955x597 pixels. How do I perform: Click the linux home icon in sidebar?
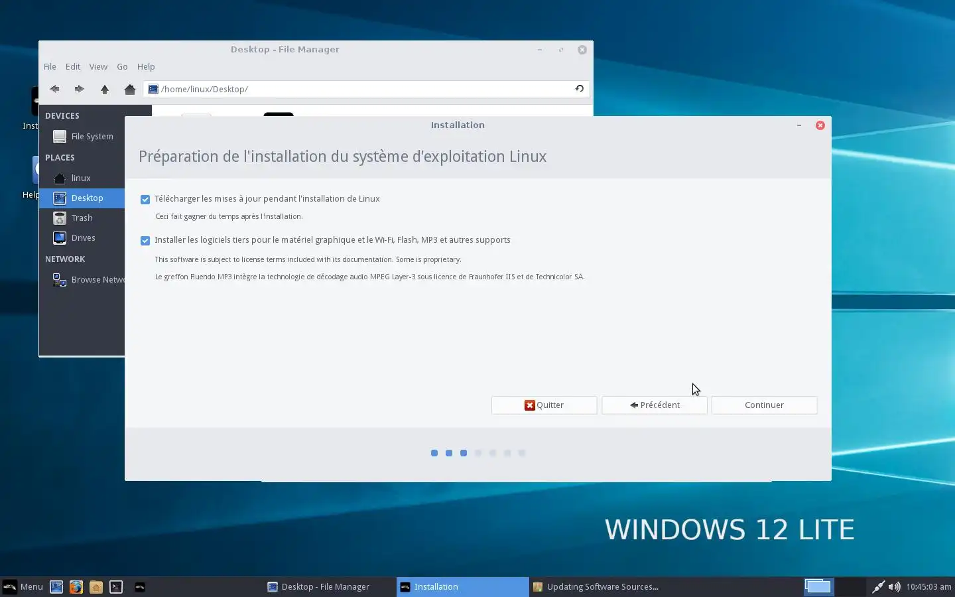coord(60,178)
